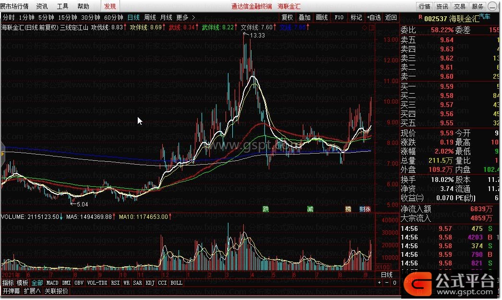Click the 财 marker icon
The height and width of the screenshot is (300, 502).
click(362, 209)
